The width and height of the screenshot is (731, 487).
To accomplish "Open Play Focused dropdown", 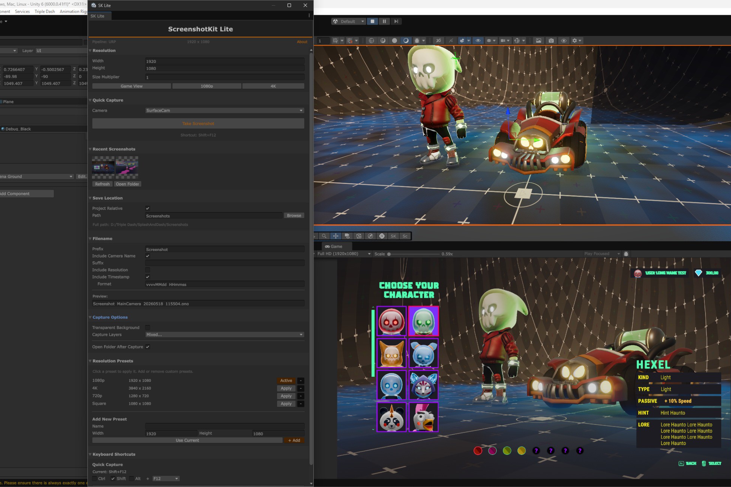I will coord(601,254).
